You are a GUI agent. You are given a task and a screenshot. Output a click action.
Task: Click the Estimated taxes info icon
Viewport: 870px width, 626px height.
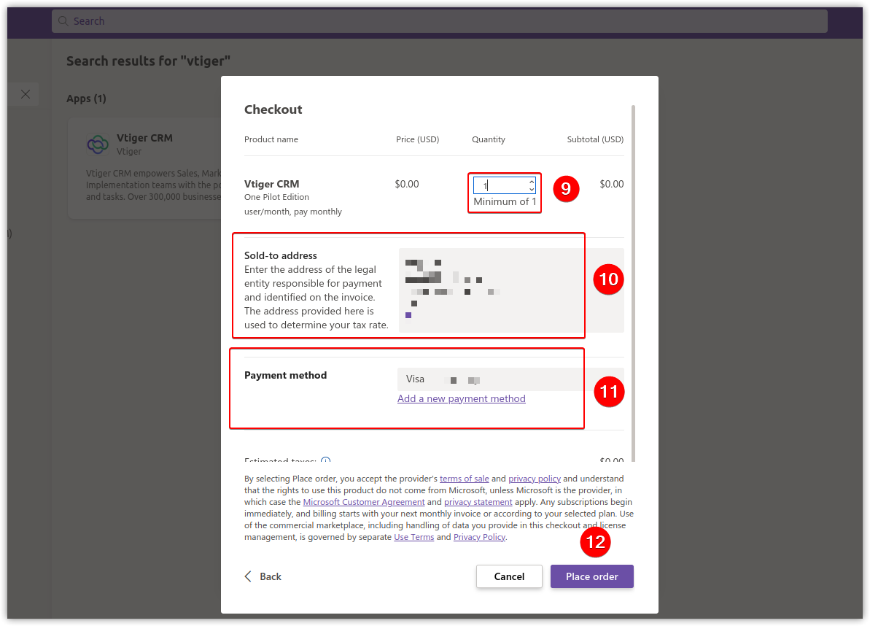326,460
